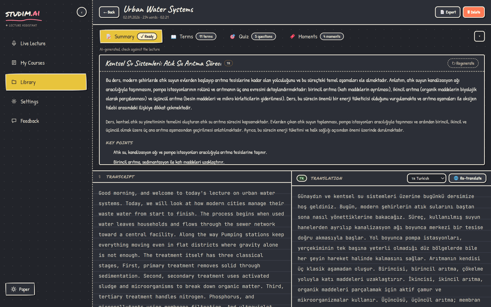Viewport: 491px width, 307px height.
Task: Open the Turkish language dropdown
Action: click(427, 178)
